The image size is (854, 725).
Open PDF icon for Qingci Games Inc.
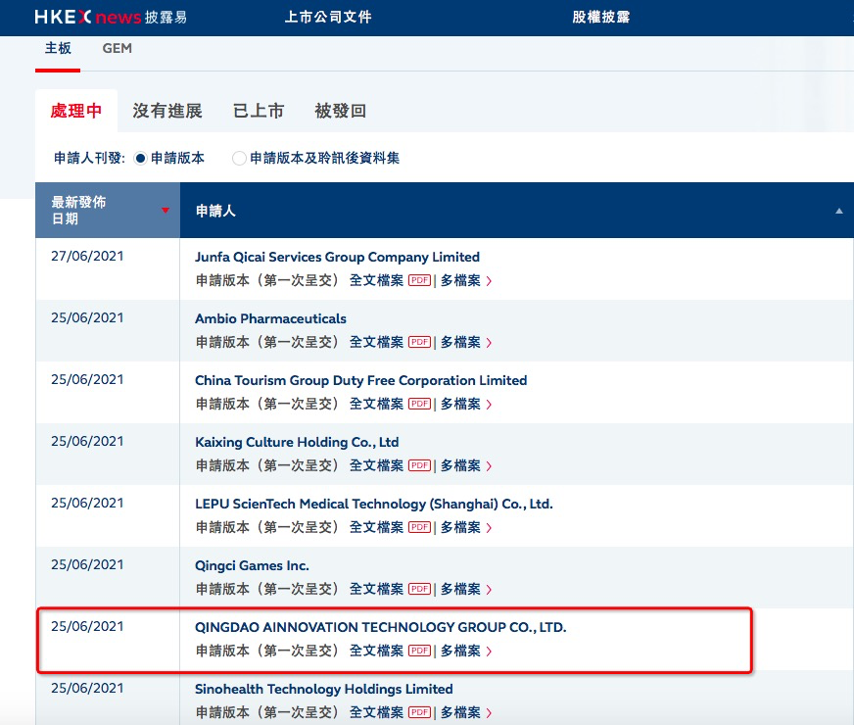coord(419,589)
